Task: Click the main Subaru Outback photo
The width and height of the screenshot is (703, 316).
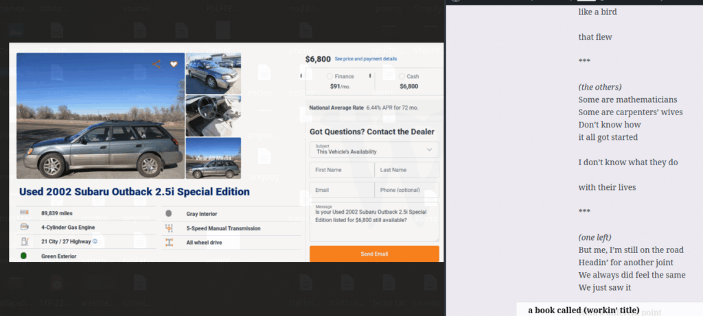Action: [x=100, y=116]
